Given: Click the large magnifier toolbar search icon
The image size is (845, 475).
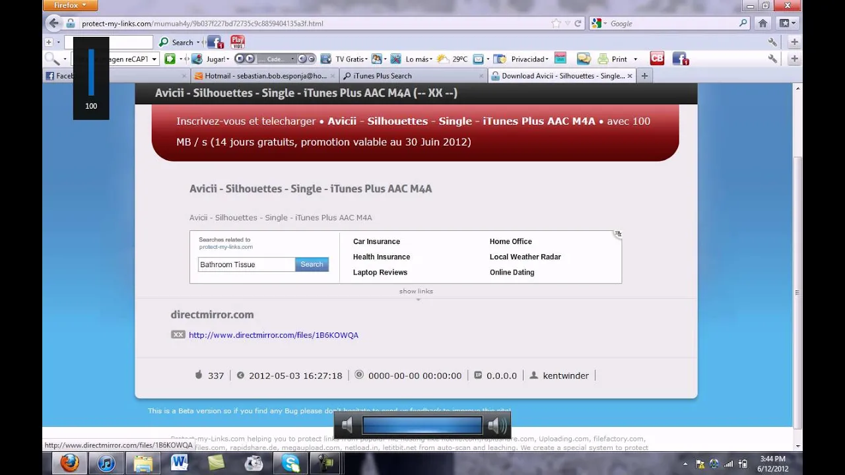Looking at the screenshot, I should 51,59.
